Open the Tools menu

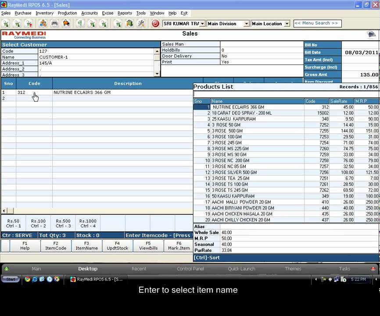click(x=141, y=13)
